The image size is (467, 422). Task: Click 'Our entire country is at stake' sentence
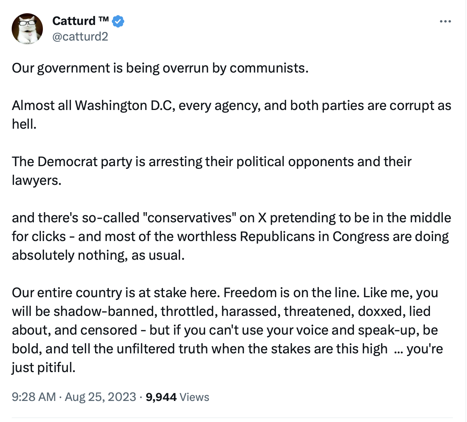(x=116, y=293)
